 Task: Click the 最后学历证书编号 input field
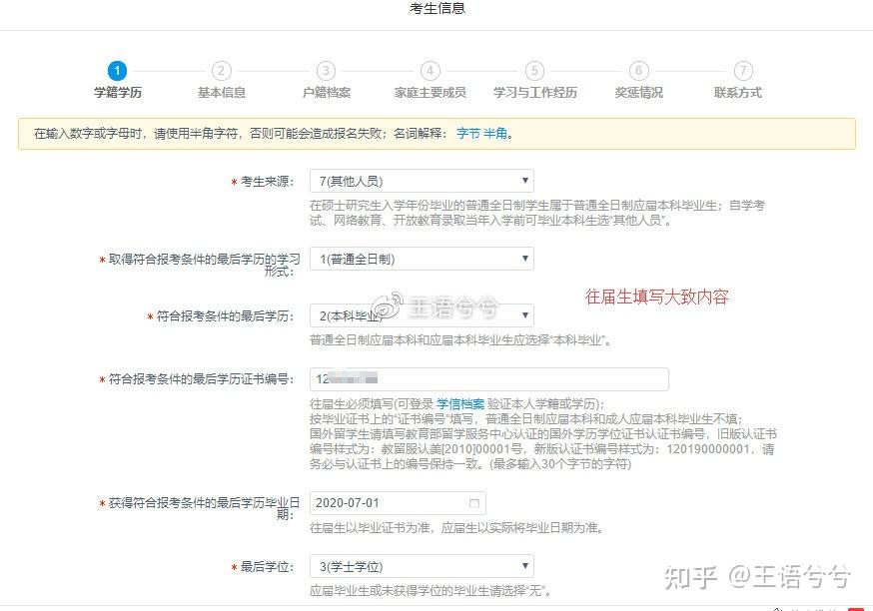click(x=488, y=379)
